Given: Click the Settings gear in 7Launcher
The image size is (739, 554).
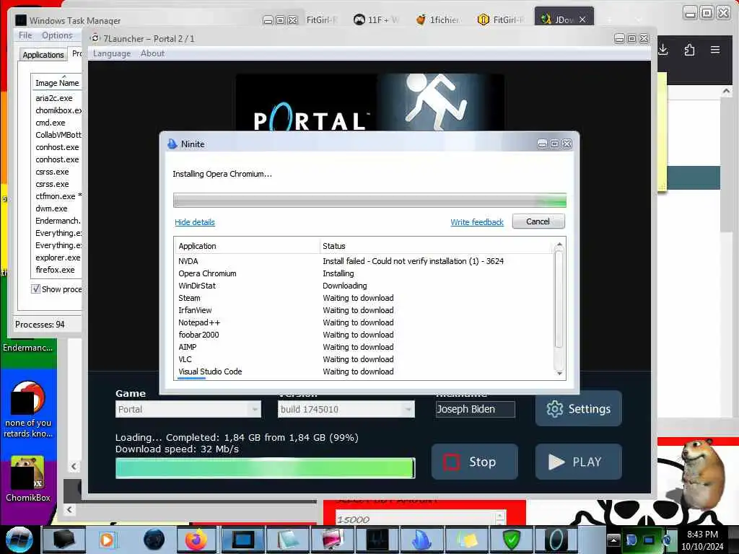Looking at the screenshot, I should pyautogui.click(x=578, y=408).
